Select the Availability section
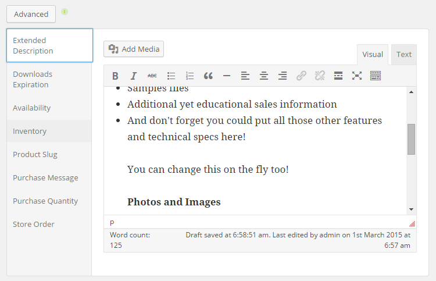 (49, 108)
